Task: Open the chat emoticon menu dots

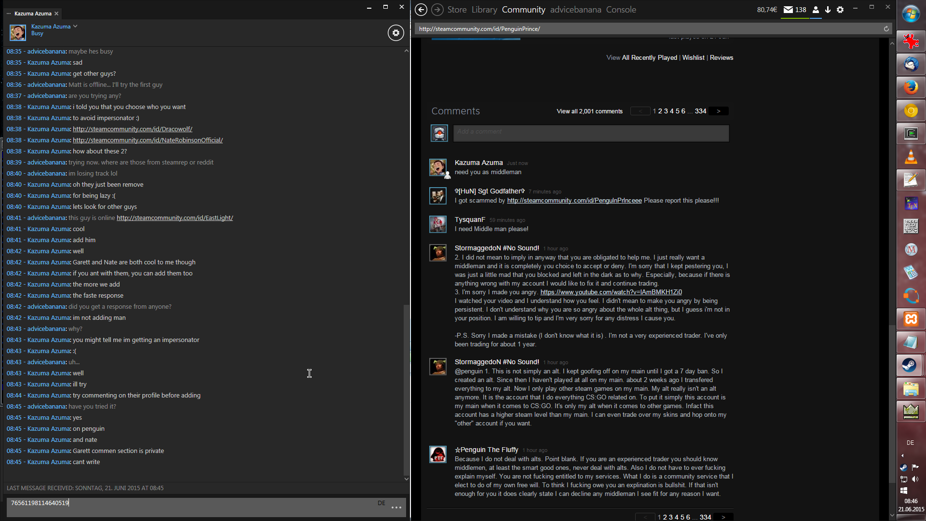Action: [396, 507]
